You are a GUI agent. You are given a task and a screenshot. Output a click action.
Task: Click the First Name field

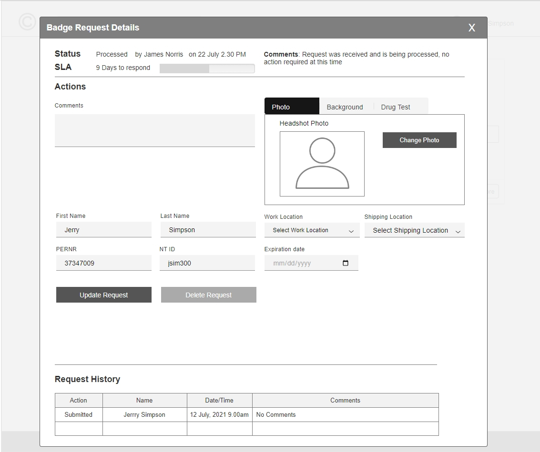(x=103, y=230)
